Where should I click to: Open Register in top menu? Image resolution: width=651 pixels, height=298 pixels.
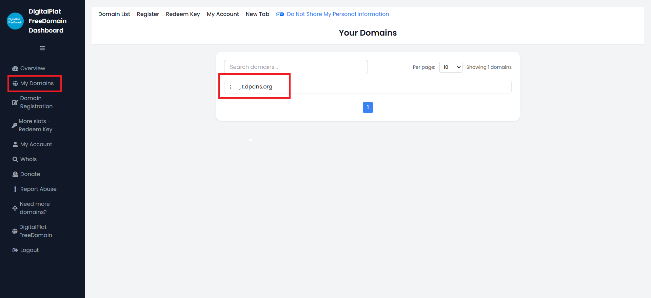click(148, 14)
